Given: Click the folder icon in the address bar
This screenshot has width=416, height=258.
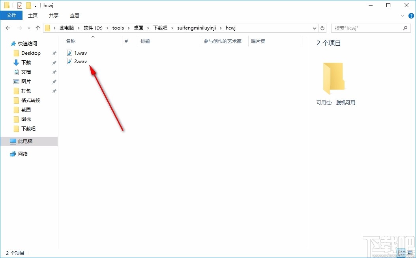Looking at the screenshot, I should point(47,28).
